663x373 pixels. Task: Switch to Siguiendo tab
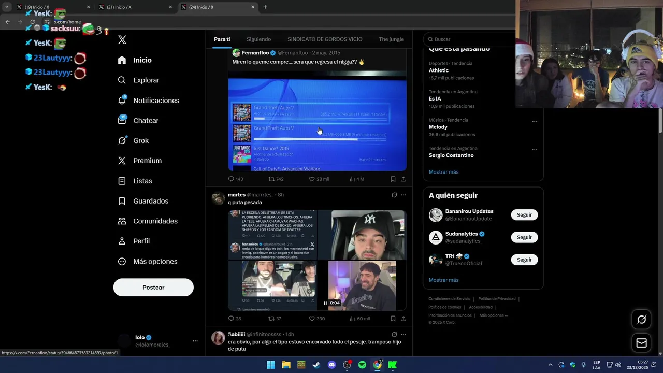pos(258,39)
